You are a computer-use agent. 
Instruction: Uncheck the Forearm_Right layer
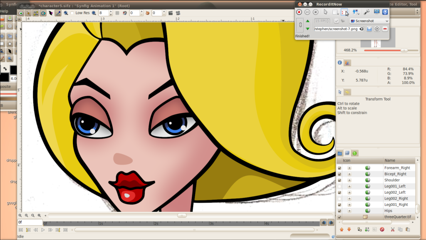tap(339, 168)
